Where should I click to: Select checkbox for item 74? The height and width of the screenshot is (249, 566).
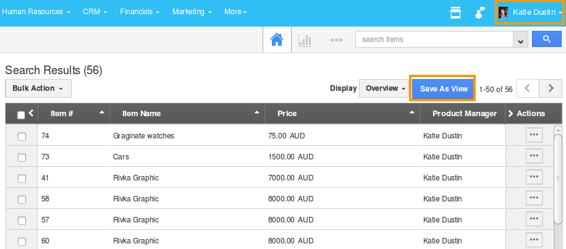(22, 137)
